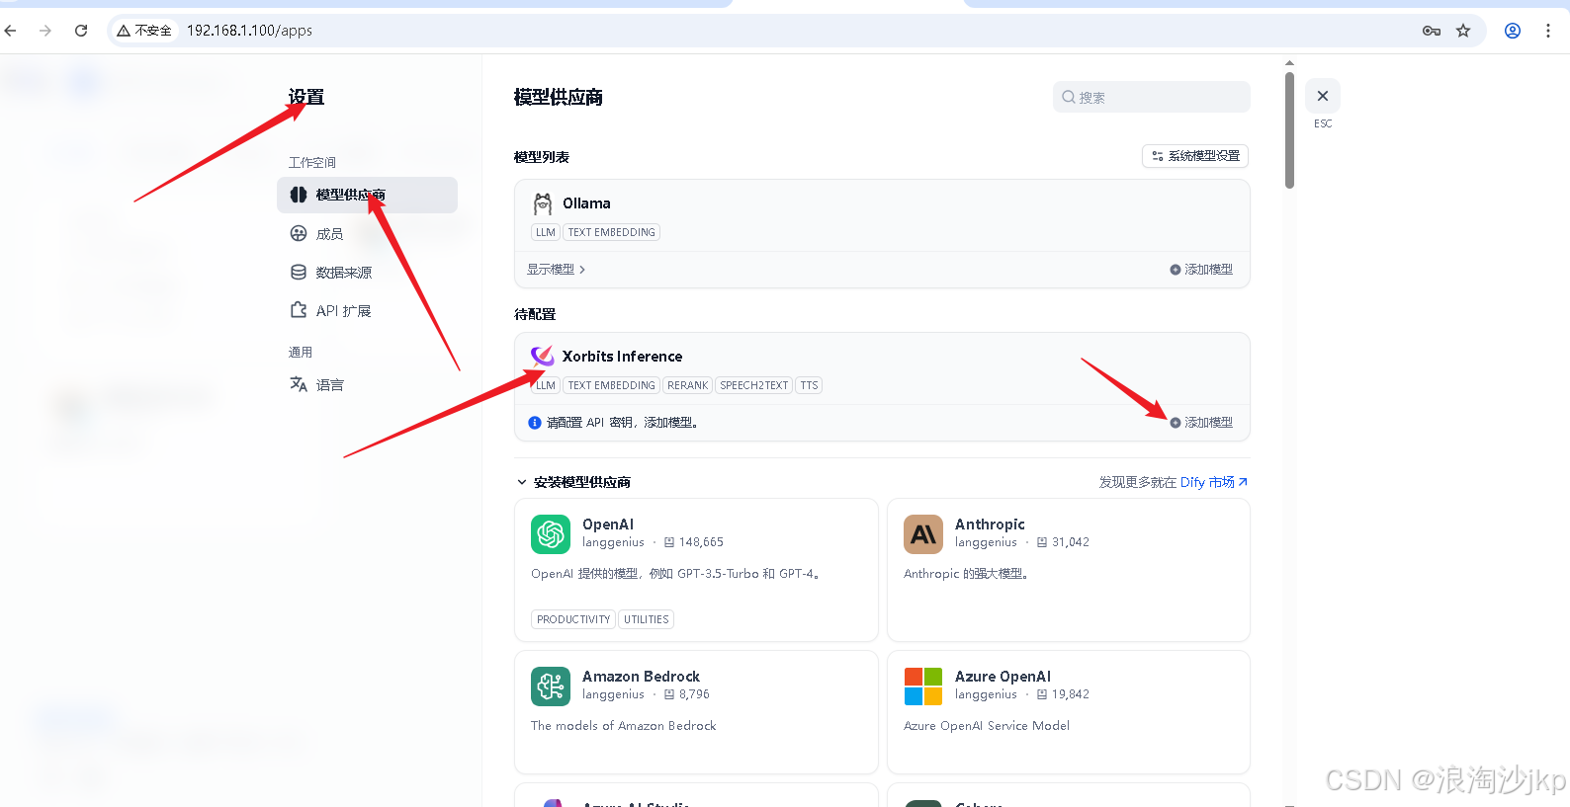Image resolution: width=1570 pixels, height=807 pixels.
Task: Click the Anthropic provider icon
Action: (923, 534)
